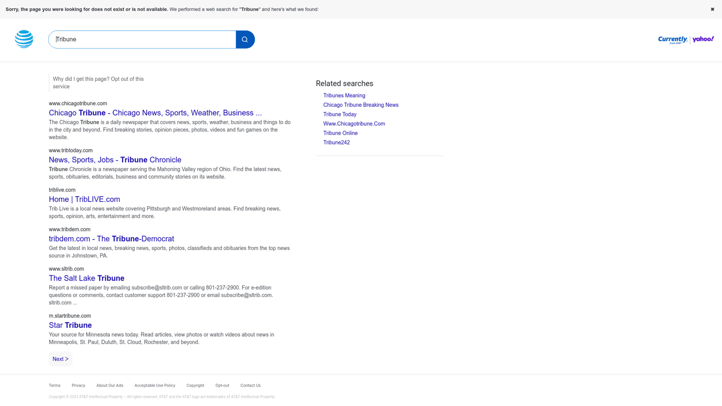Open the Chicago Tribune search result

click(x=155, y=113)
